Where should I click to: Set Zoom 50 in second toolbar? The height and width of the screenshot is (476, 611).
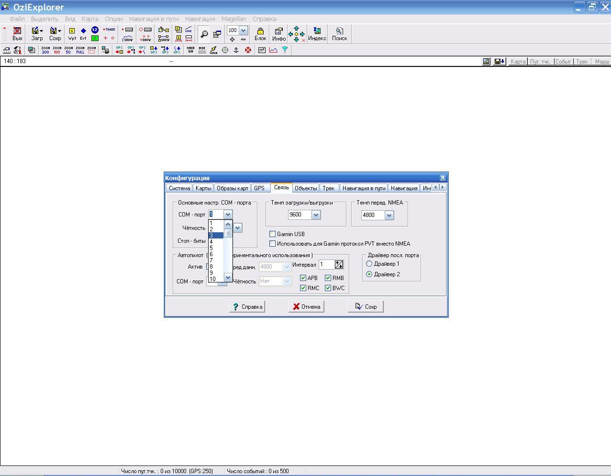pyautogui.click(x=68, y=50)
